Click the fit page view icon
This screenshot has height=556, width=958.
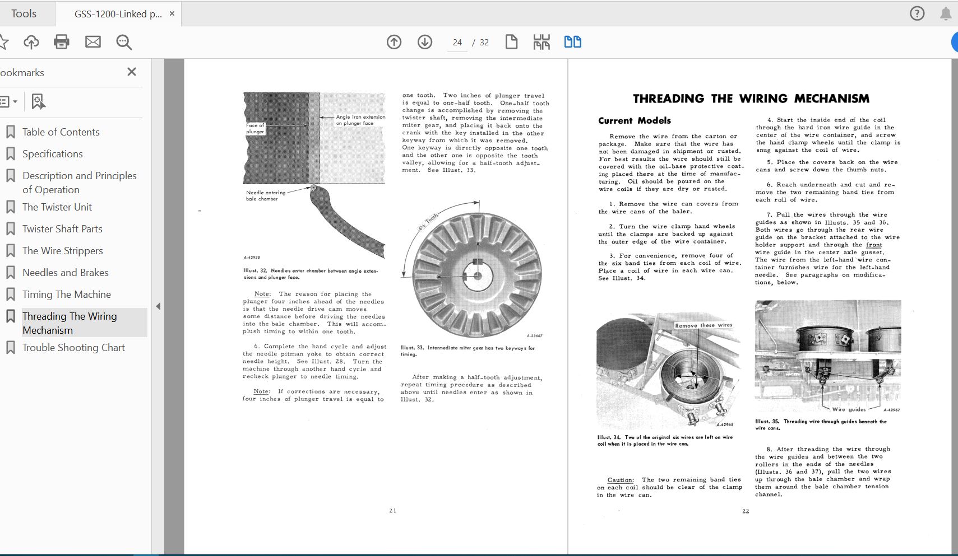pos(542,42)
